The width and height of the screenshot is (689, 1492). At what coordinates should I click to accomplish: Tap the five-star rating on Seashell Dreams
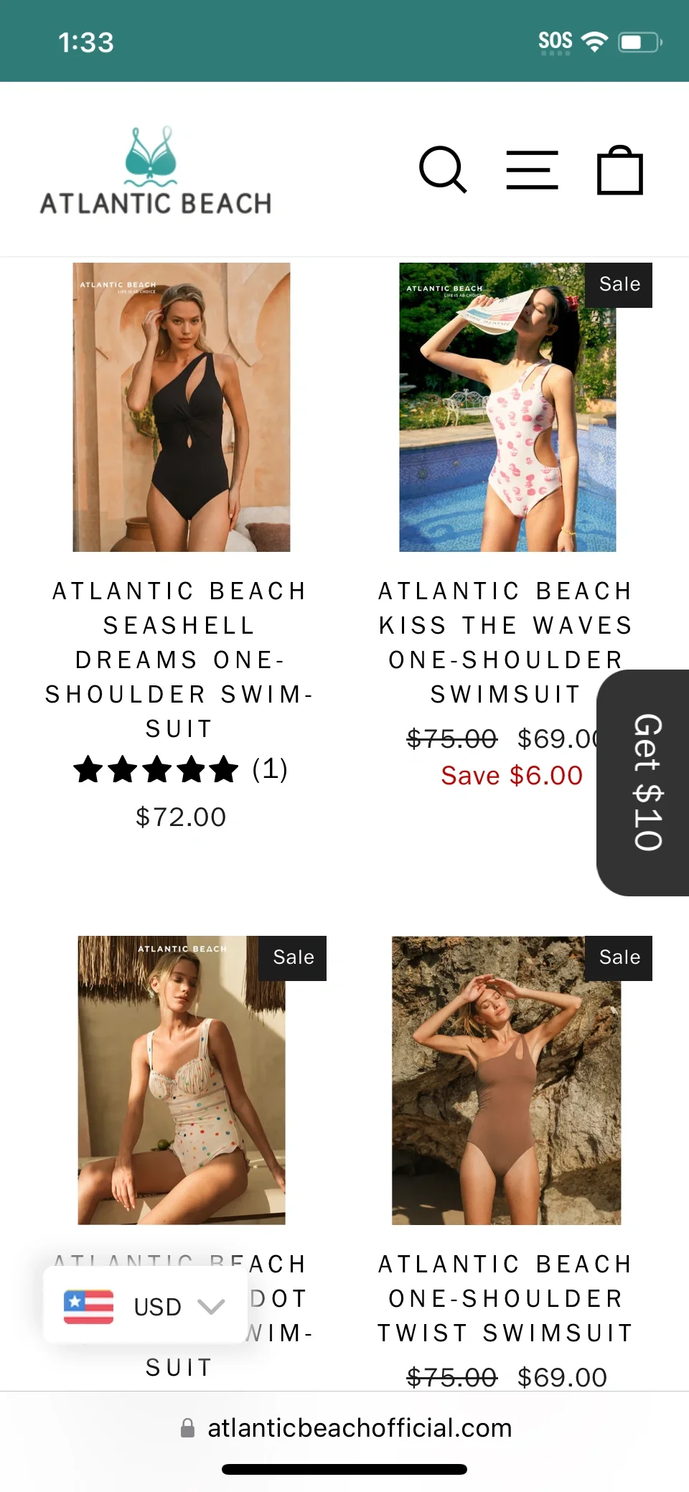coord(156,769)
